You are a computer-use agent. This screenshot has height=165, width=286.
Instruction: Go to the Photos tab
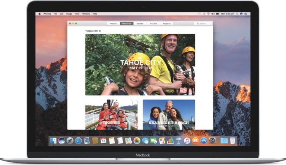tap(113, 23)
